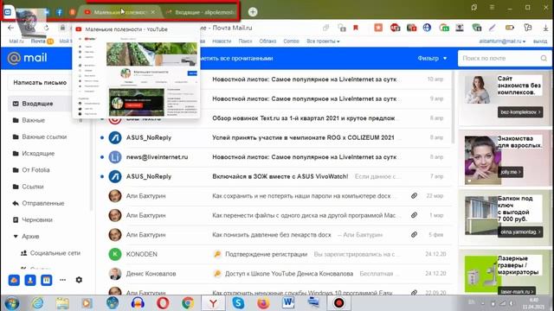Open Microsoft Word from the taskbar
The height and width of the screenshot is (311, 554).
[x=288, y=303]
